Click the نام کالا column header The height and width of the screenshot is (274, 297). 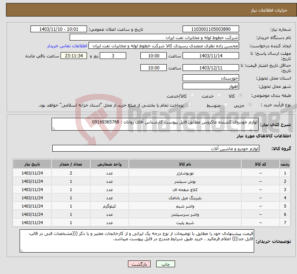tap(185, 164)
